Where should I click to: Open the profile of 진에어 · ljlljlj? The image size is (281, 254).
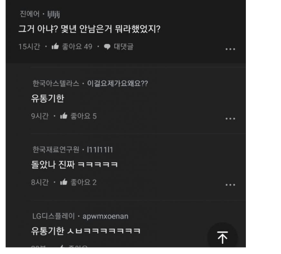tap(39, 14)
